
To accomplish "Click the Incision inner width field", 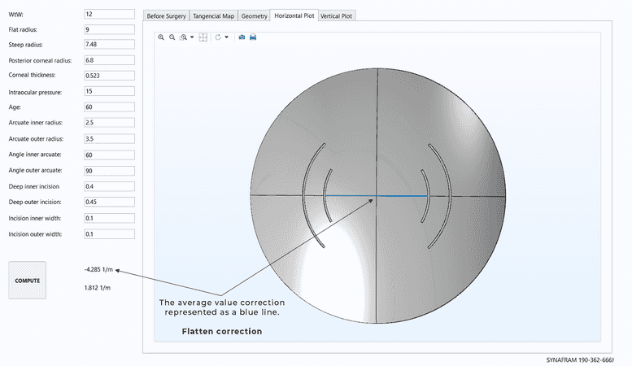I will (109, 218).
